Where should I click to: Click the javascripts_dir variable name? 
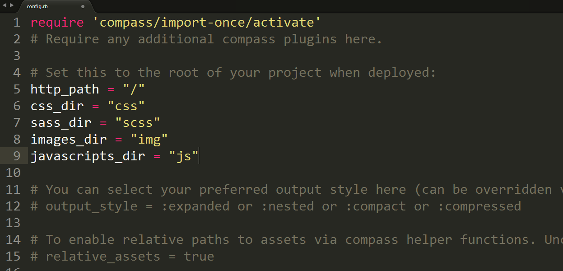88,156
